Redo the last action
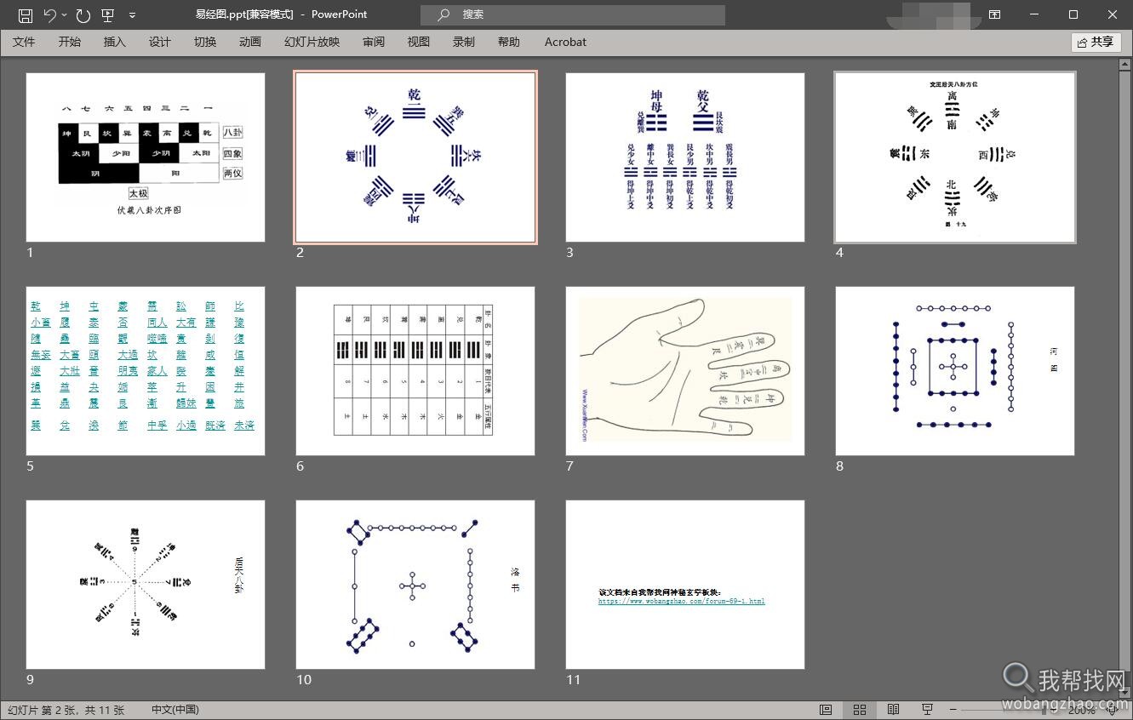The image size is (1133, 720). 83,14
